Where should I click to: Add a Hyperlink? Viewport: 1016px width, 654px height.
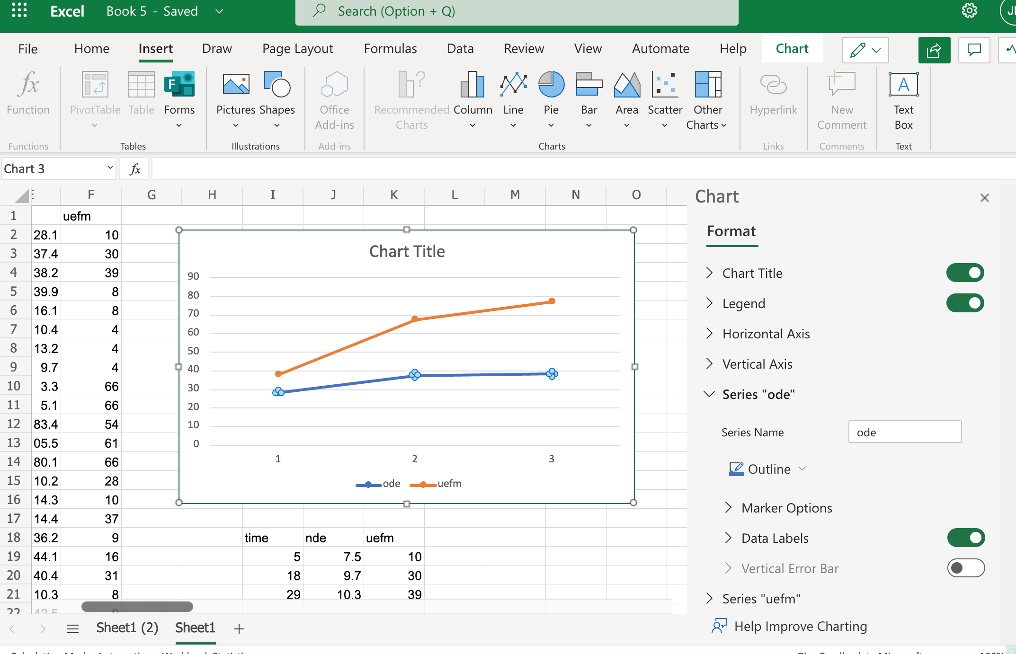773,95
